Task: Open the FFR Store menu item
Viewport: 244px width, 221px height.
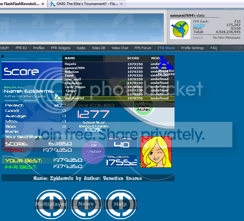Action: pos(166,48)
